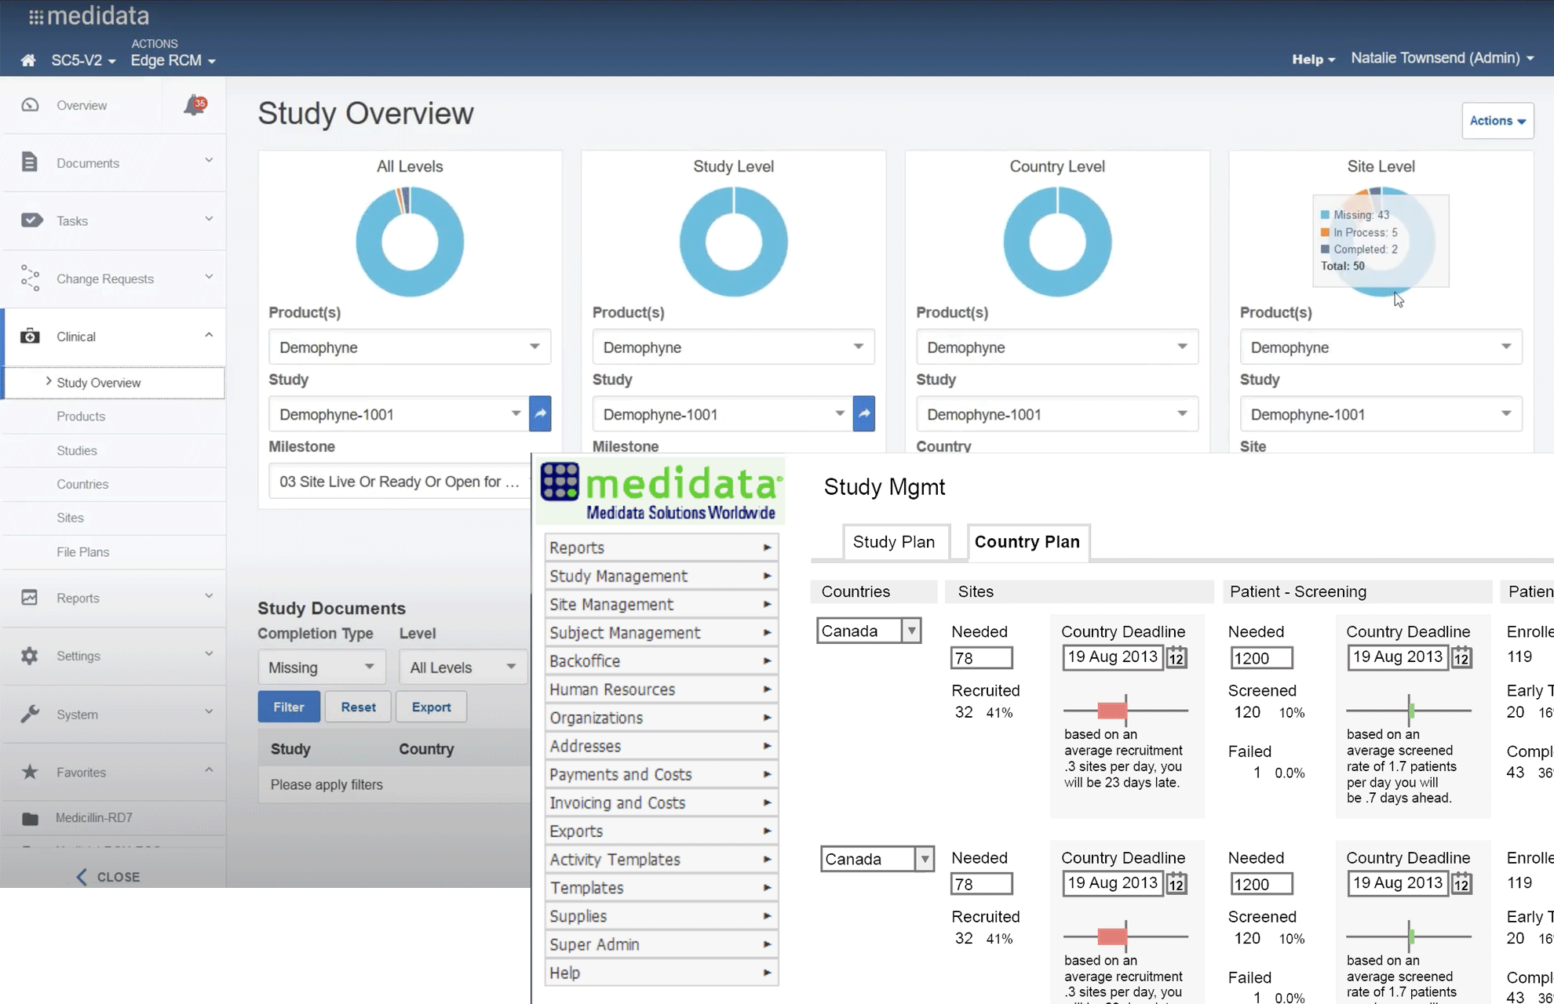1554x1004 pixels.
Task: Open the Medicillin-RD7 folder icon
Action: click(x=30, y=819)
